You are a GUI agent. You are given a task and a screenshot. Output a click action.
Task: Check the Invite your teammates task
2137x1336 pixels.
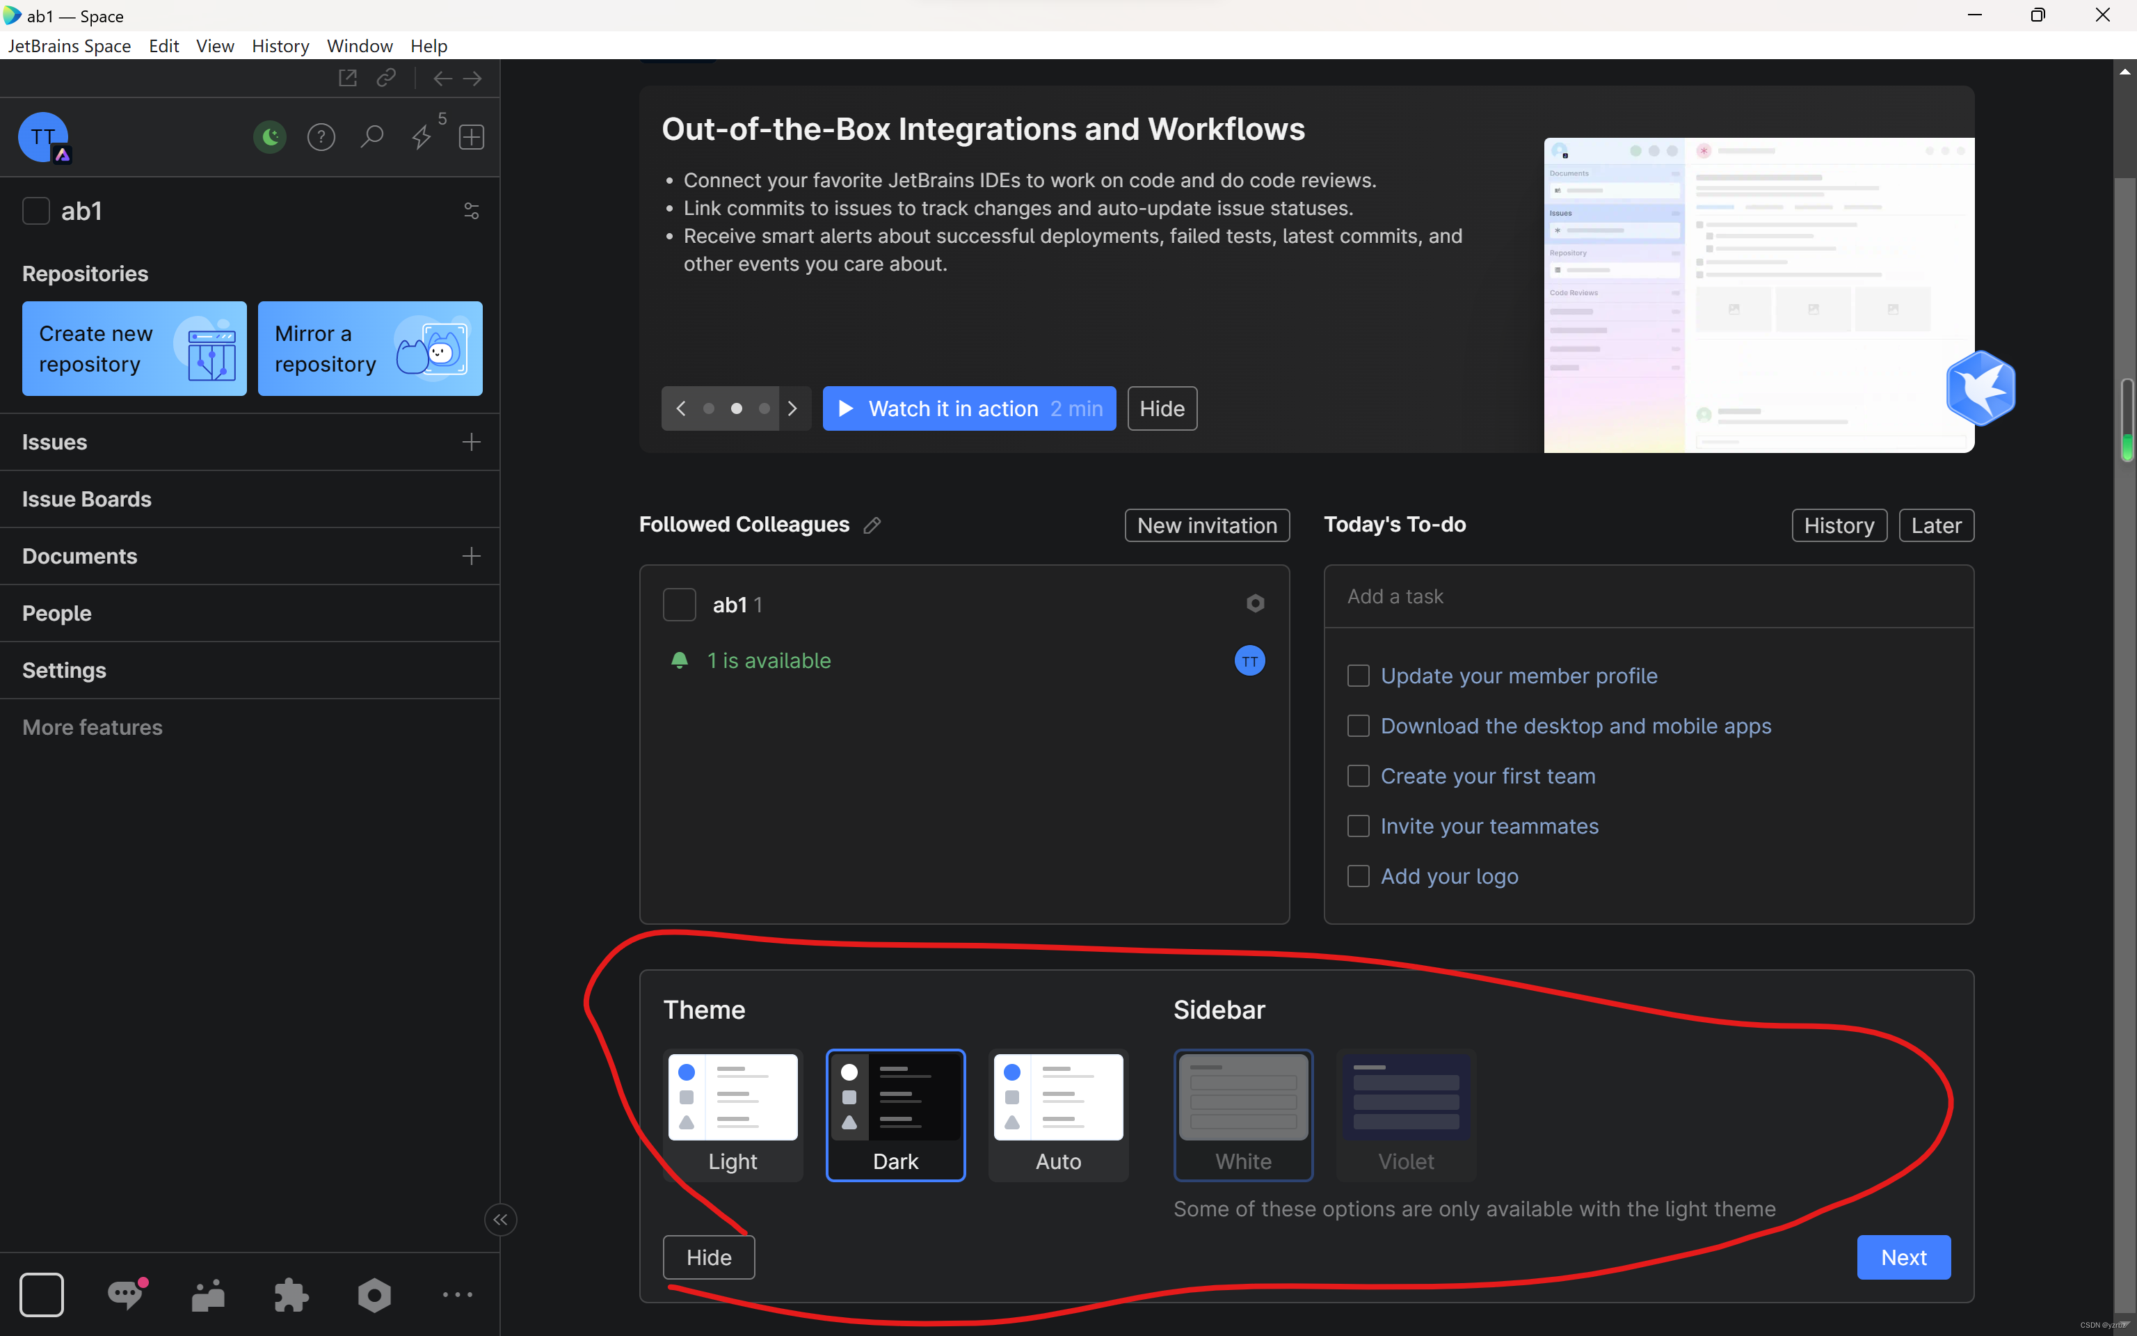[x=1358, y=826]
